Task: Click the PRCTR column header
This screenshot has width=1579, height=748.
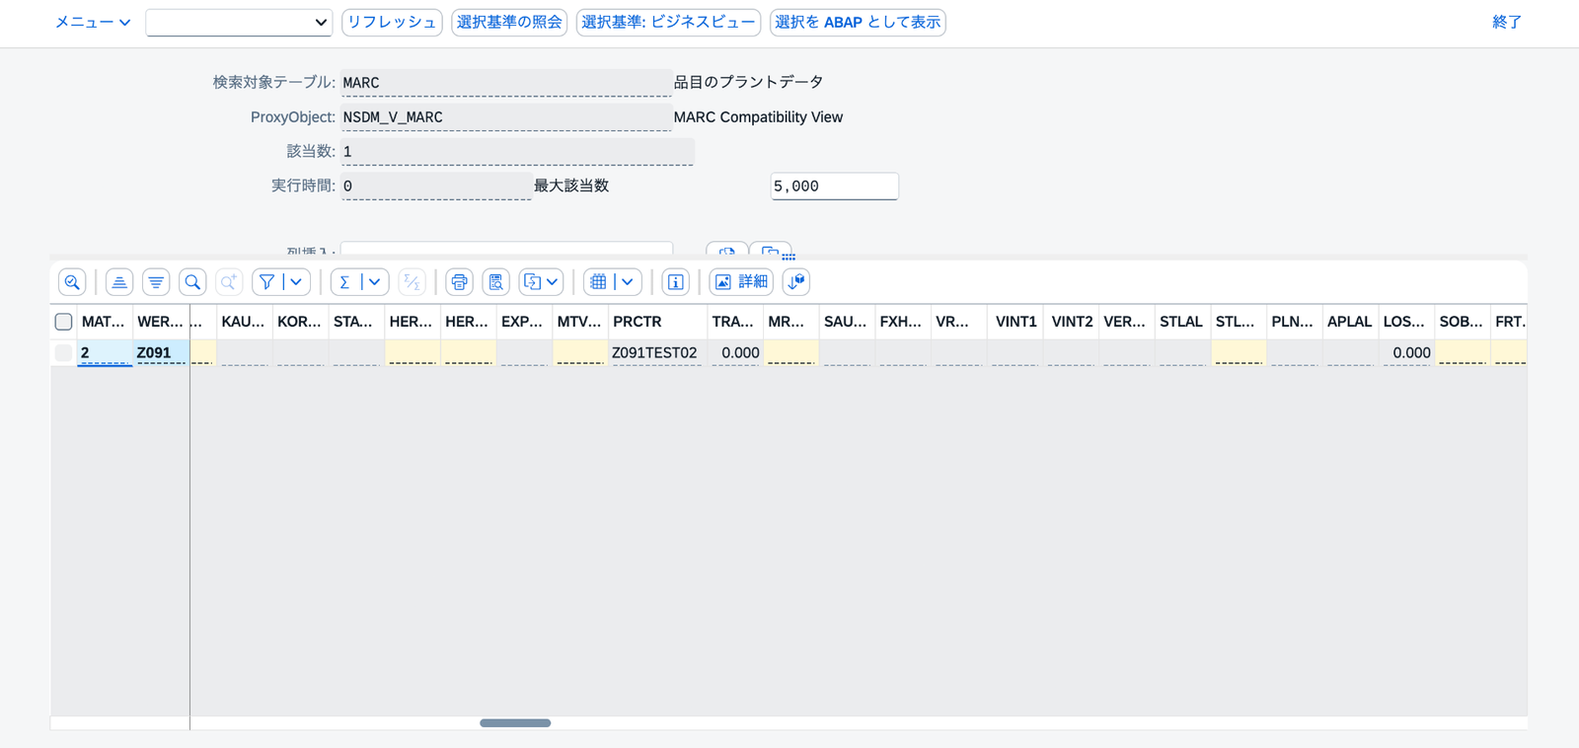Action: pos(657,322)
